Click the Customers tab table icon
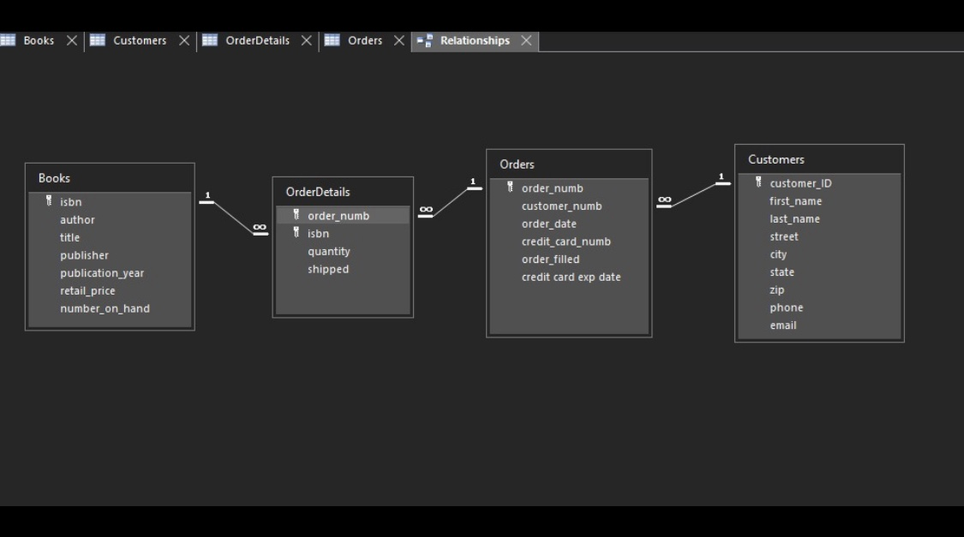The width and height of the screenshot is (964, 537). point(97,40)
